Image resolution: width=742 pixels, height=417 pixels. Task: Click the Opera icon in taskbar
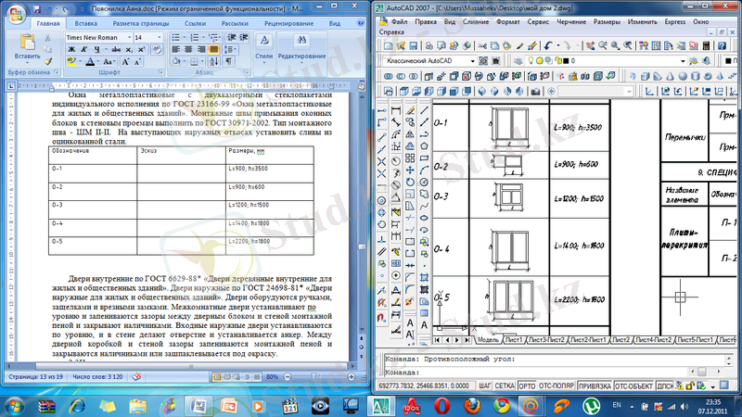[x=443, y=405]
